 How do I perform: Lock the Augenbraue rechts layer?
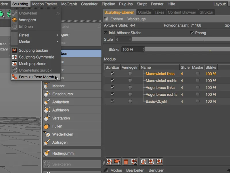coord(130,94)
